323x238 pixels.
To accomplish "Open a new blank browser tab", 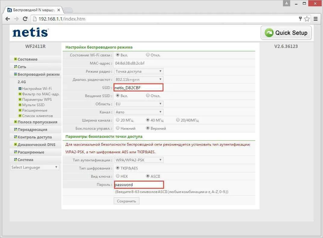I will click(x=68, y=10).
